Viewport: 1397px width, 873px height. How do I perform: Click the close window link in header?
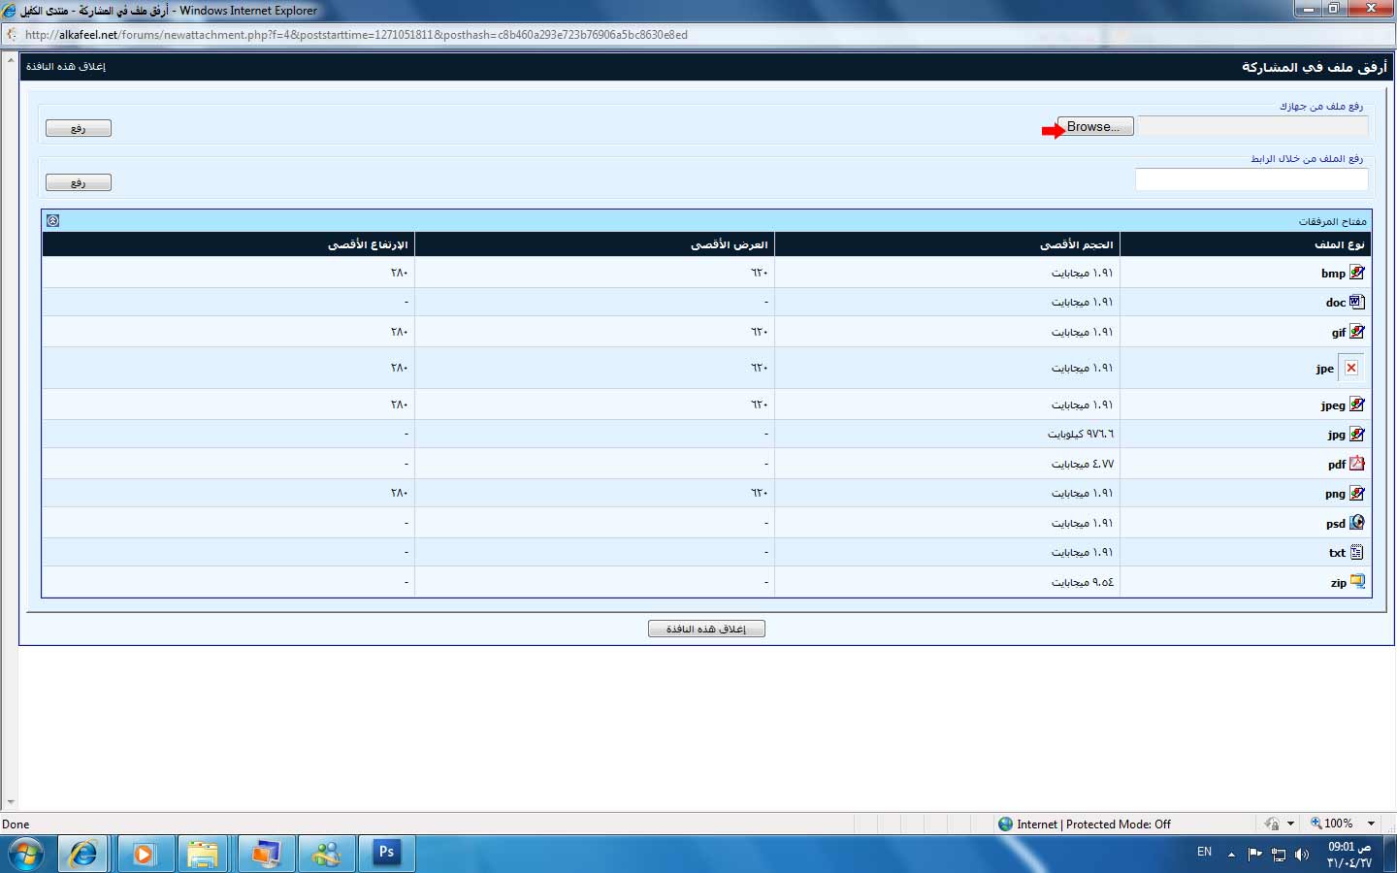[x=66, y=67]
